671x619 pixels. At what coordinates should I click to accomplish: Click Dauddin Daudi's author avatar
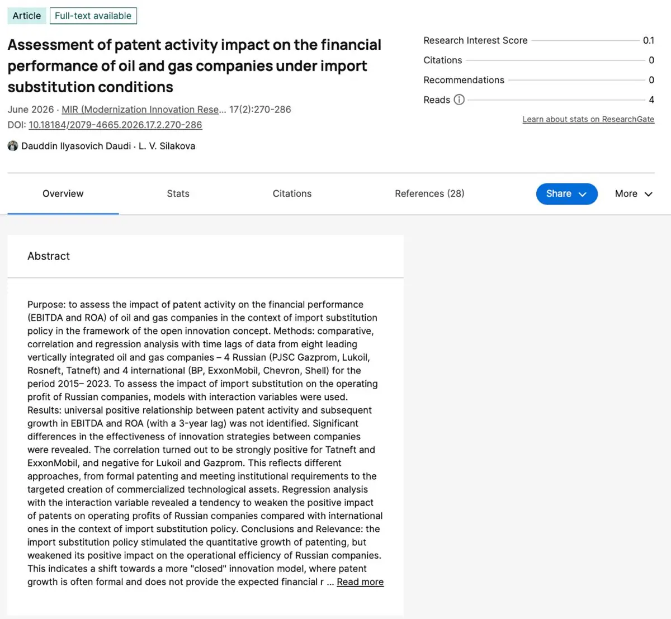pos(13,146)
